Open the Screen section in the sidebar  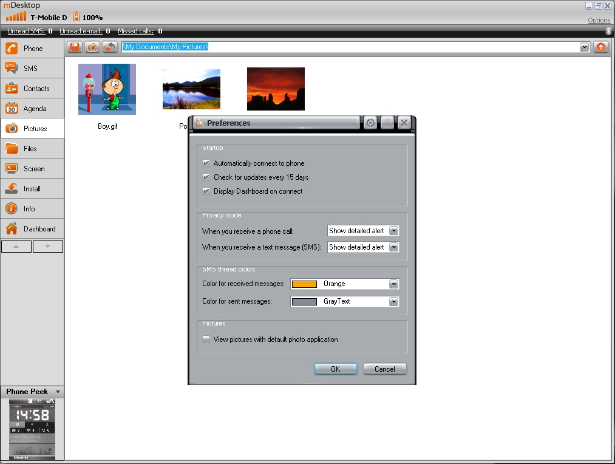(32, 168)
